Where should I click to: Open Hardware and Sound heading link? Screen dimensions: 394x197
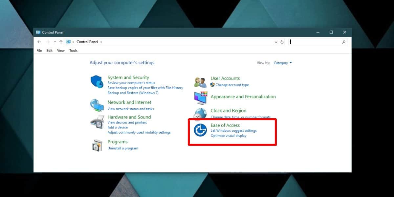(x=129, y=117)
